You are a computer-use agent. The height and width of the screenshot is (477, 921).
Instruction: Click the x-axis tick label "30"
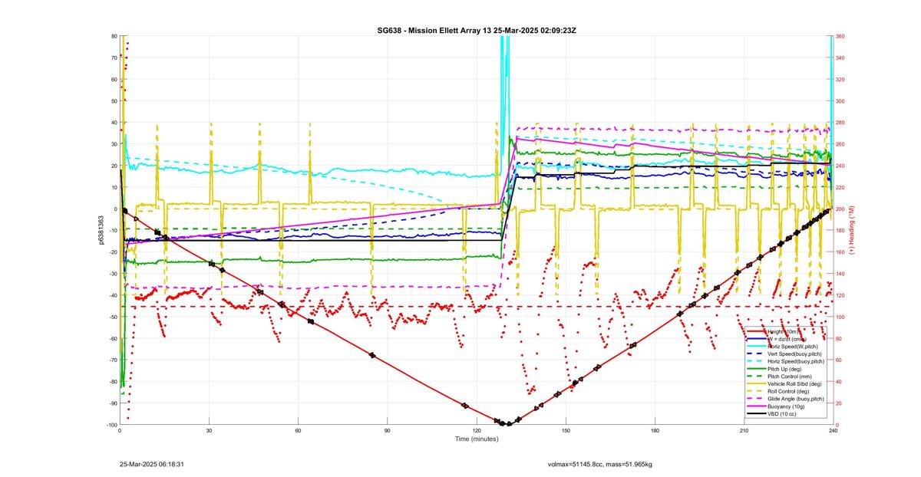click(x=209, y=431)
